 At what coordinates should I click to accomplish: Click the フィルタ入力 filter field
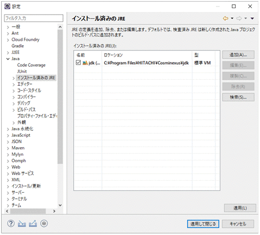pos(34,18)
